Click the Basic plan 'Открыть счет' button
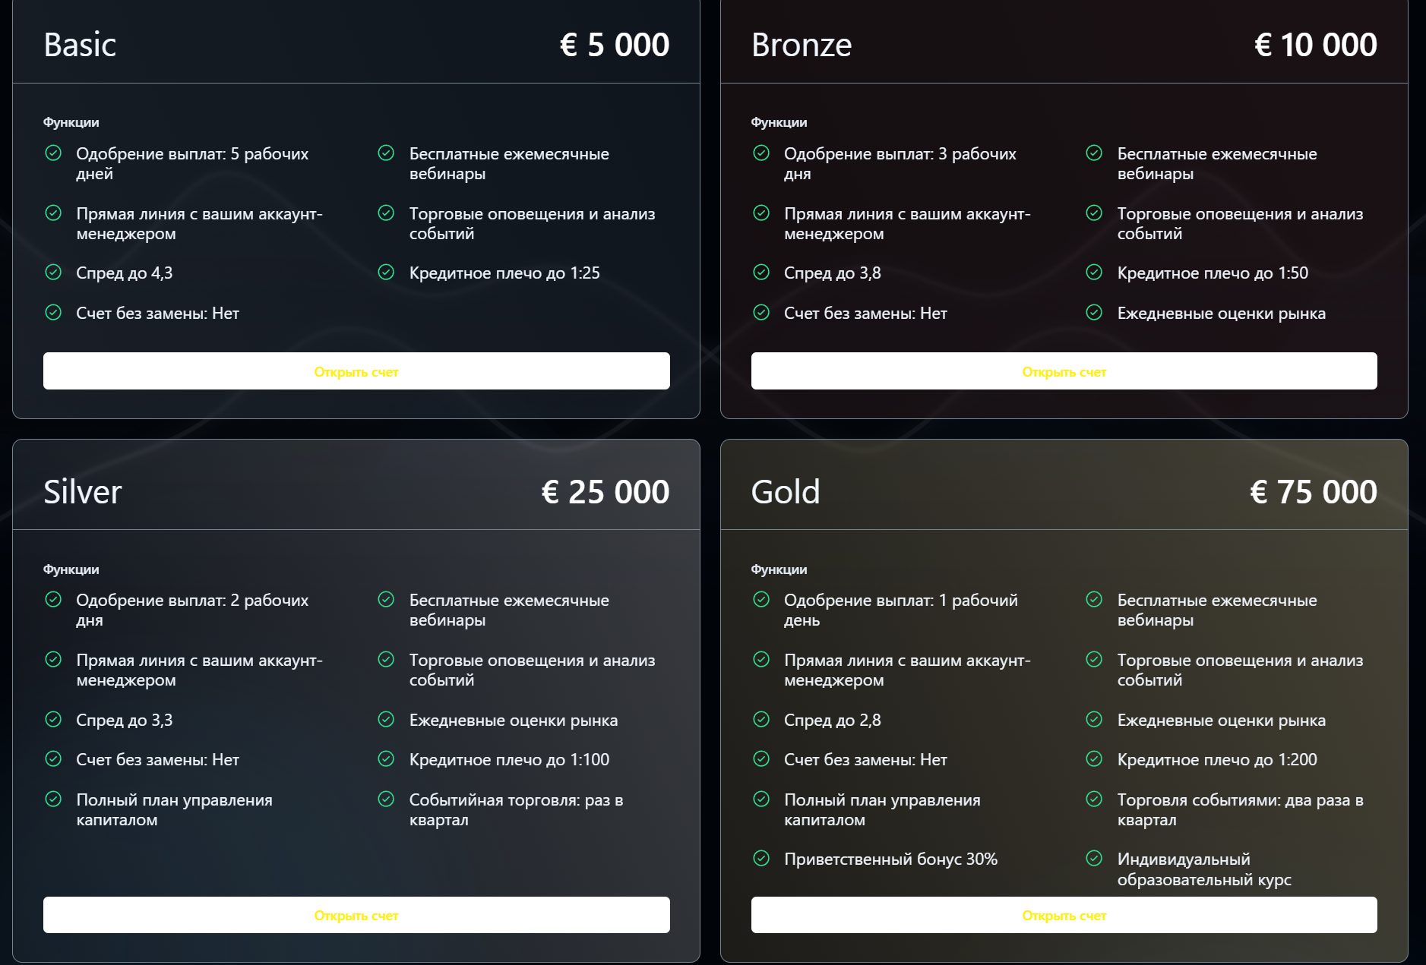1426x965 pixels. [x=356, y=371]
